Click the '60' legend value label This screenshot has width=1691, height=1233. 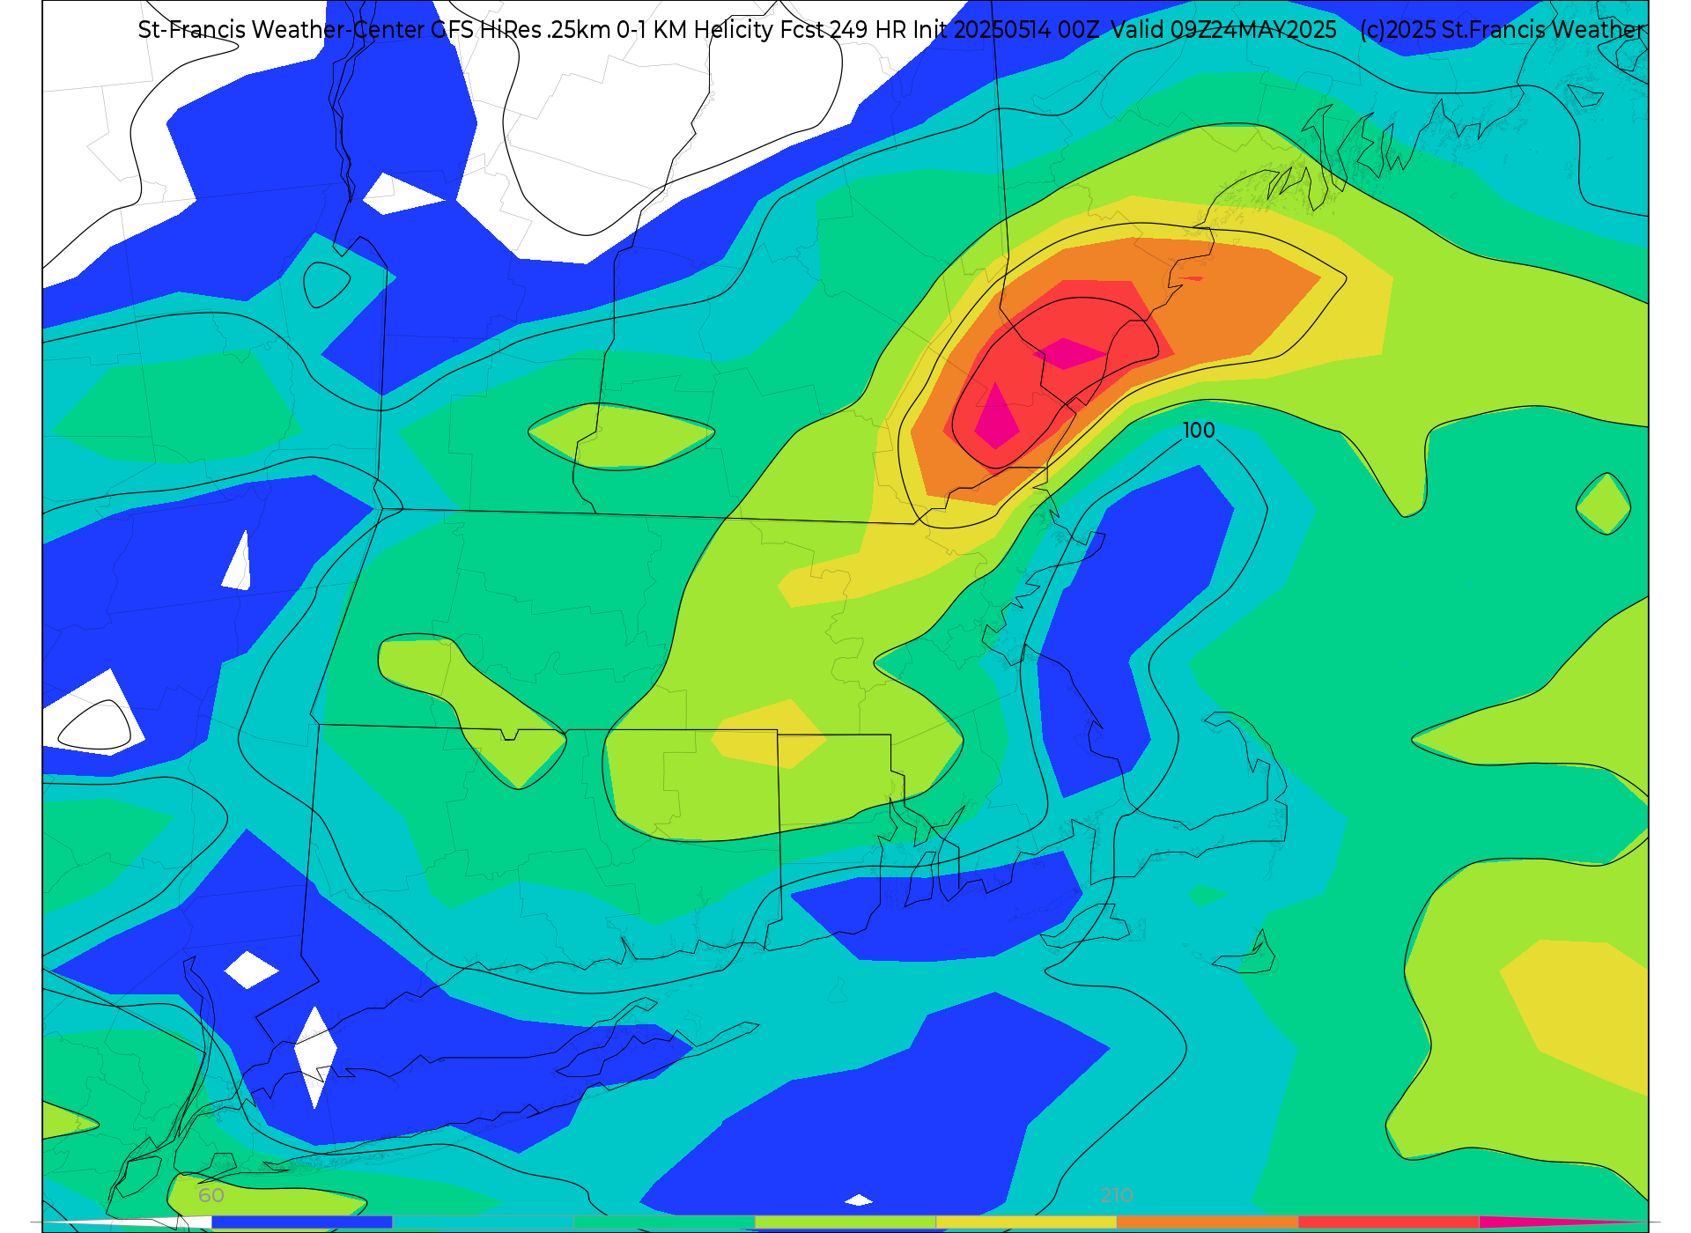click(x=211, y=1196)
